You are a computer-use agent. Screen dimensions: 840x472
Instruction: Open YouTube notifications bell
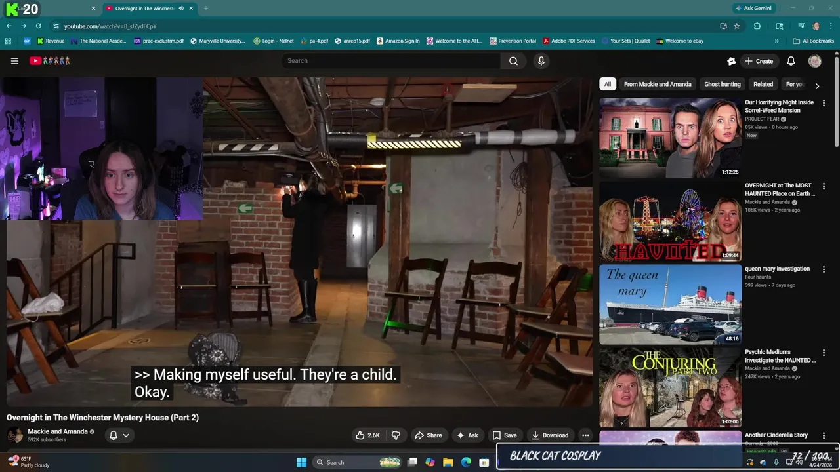click(x=791, y=61)
